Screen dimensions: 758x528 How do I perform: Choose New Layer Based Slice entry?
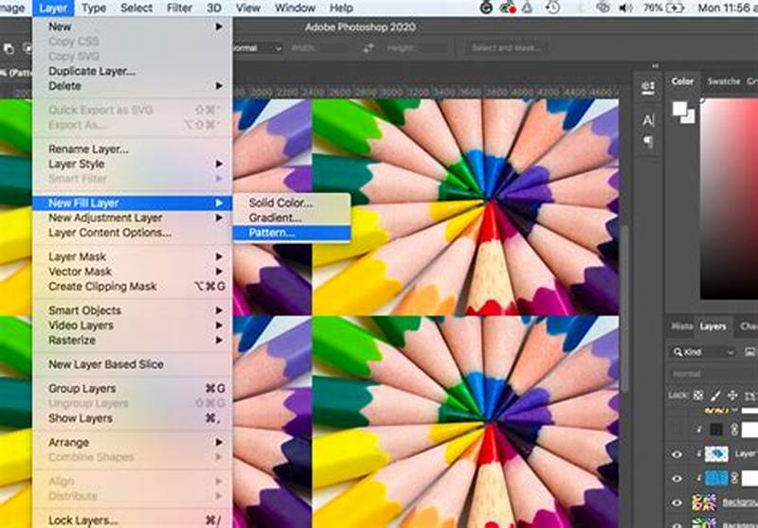132,364
